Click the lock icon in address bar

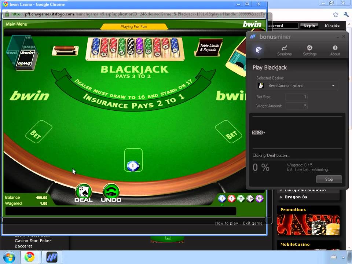(x=7, y=14)
